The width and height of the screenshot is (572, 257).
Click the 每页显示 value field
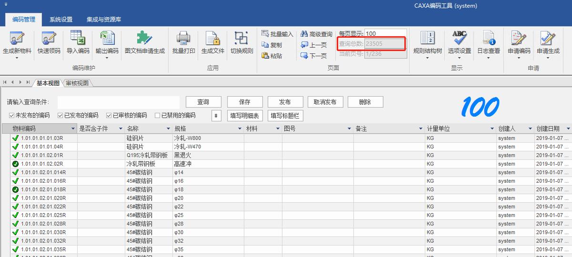tap(385, 34)
